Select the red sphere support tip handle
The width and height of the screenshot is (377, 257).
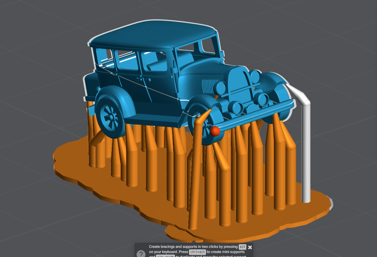pos(215,131)
